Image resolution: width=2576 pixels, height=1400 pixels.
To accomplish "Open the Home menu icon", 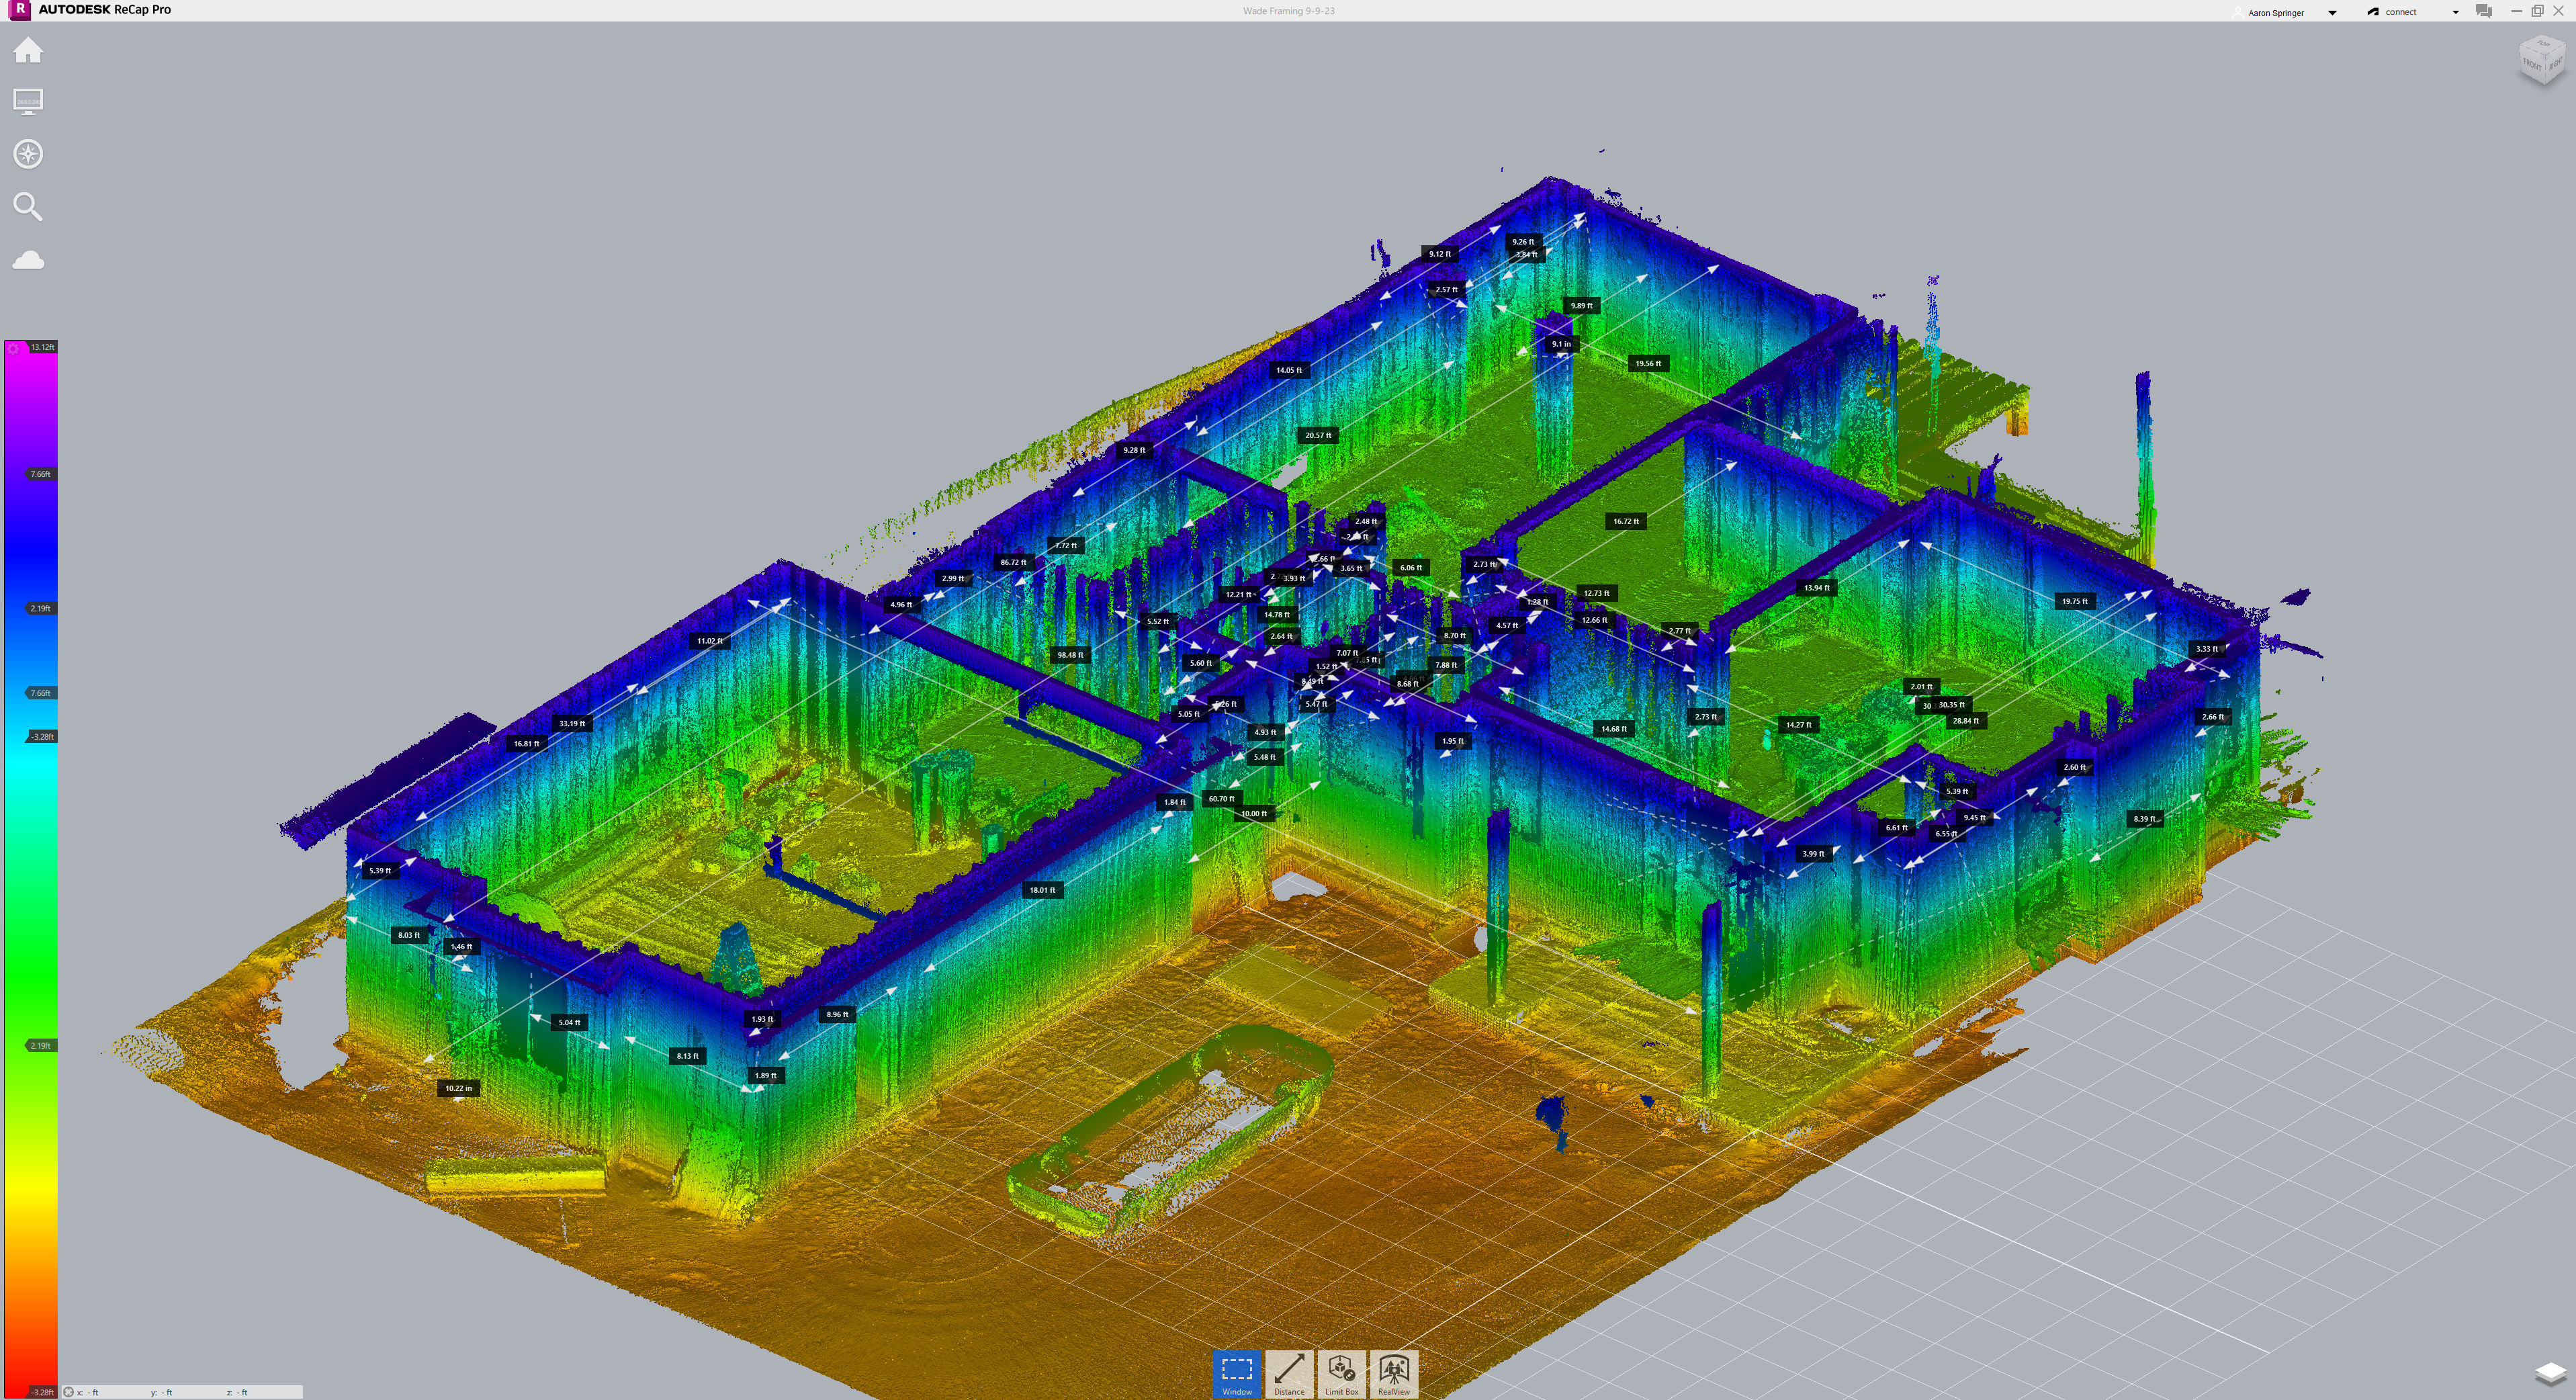I will (28, 50).
